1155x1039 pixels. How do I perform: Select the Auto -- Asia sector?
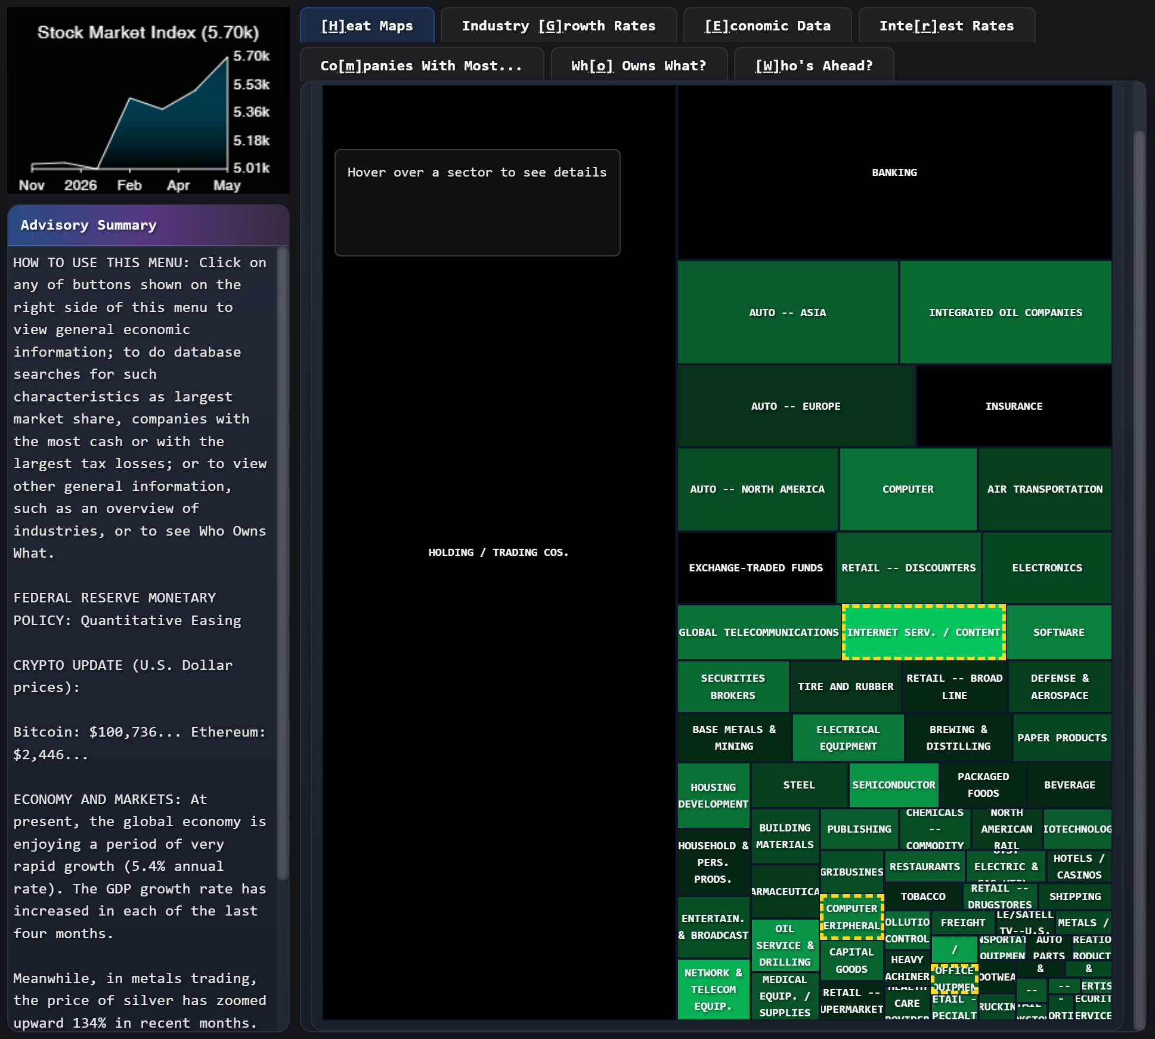click(x=787, y=312)
